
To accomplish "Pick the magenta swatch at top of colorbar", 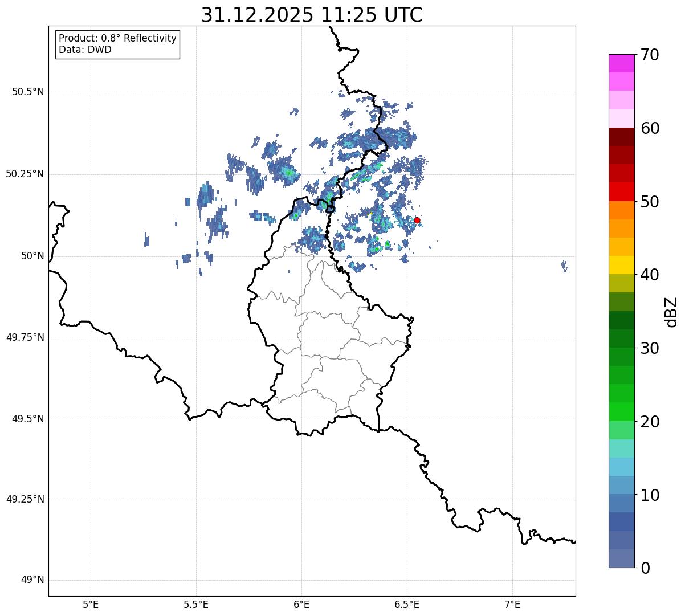I will pos(621,63).
